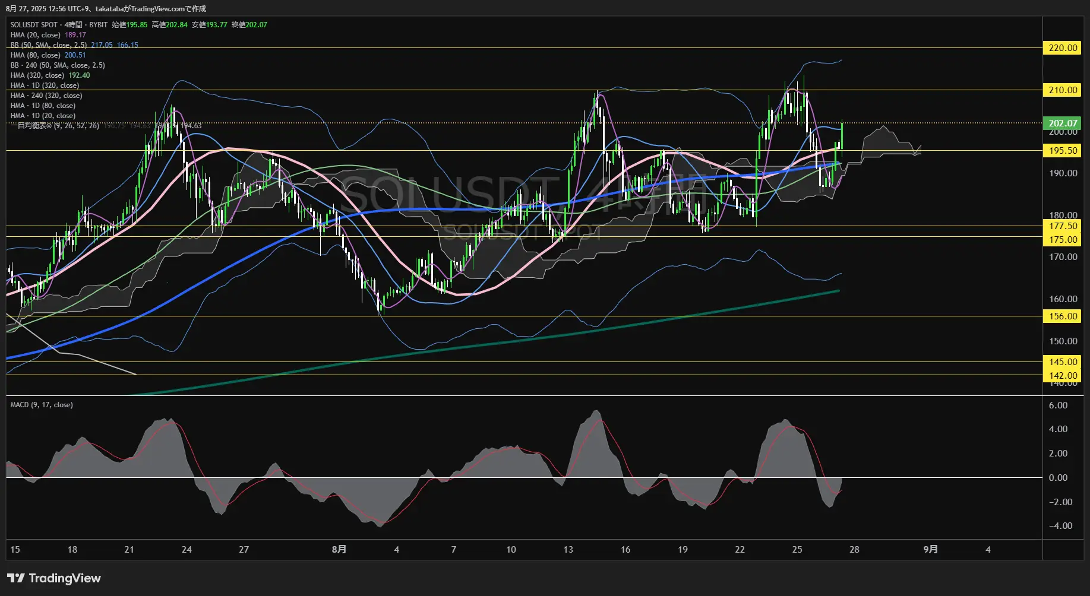
Task: Click the 177.50 price level label
Action: click(x=1063, y=226)
